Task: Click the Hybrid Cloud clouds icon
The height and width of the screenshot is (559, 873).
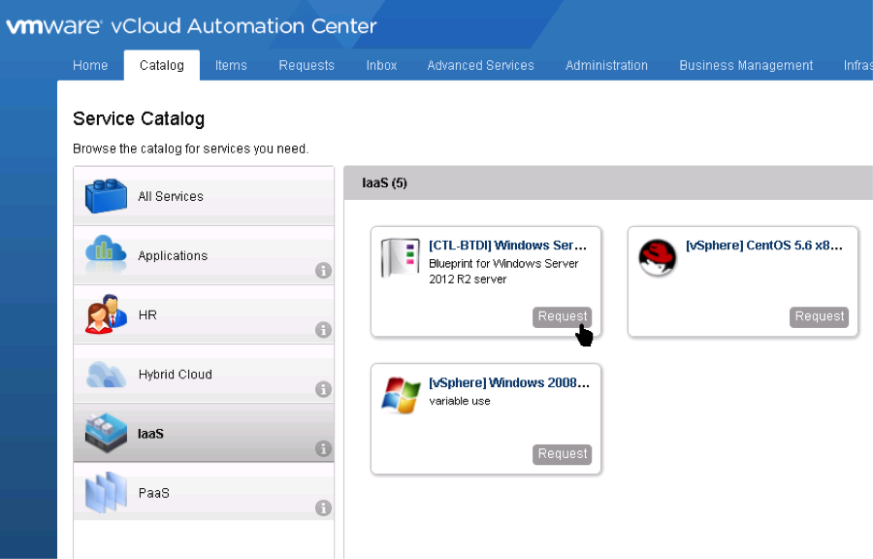Action: tap(106, 375)
